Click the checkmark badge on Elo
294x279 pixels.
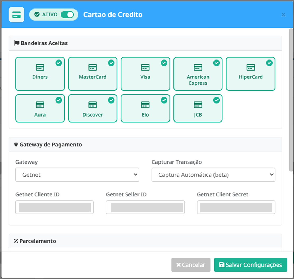(164, 100)
